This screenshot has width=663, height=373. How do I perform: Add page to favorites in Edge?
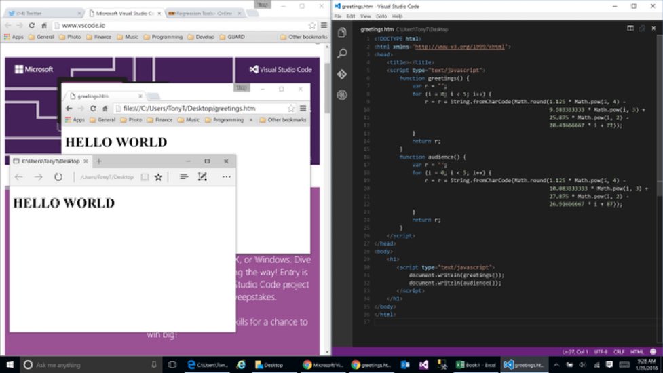click(158, 177)
